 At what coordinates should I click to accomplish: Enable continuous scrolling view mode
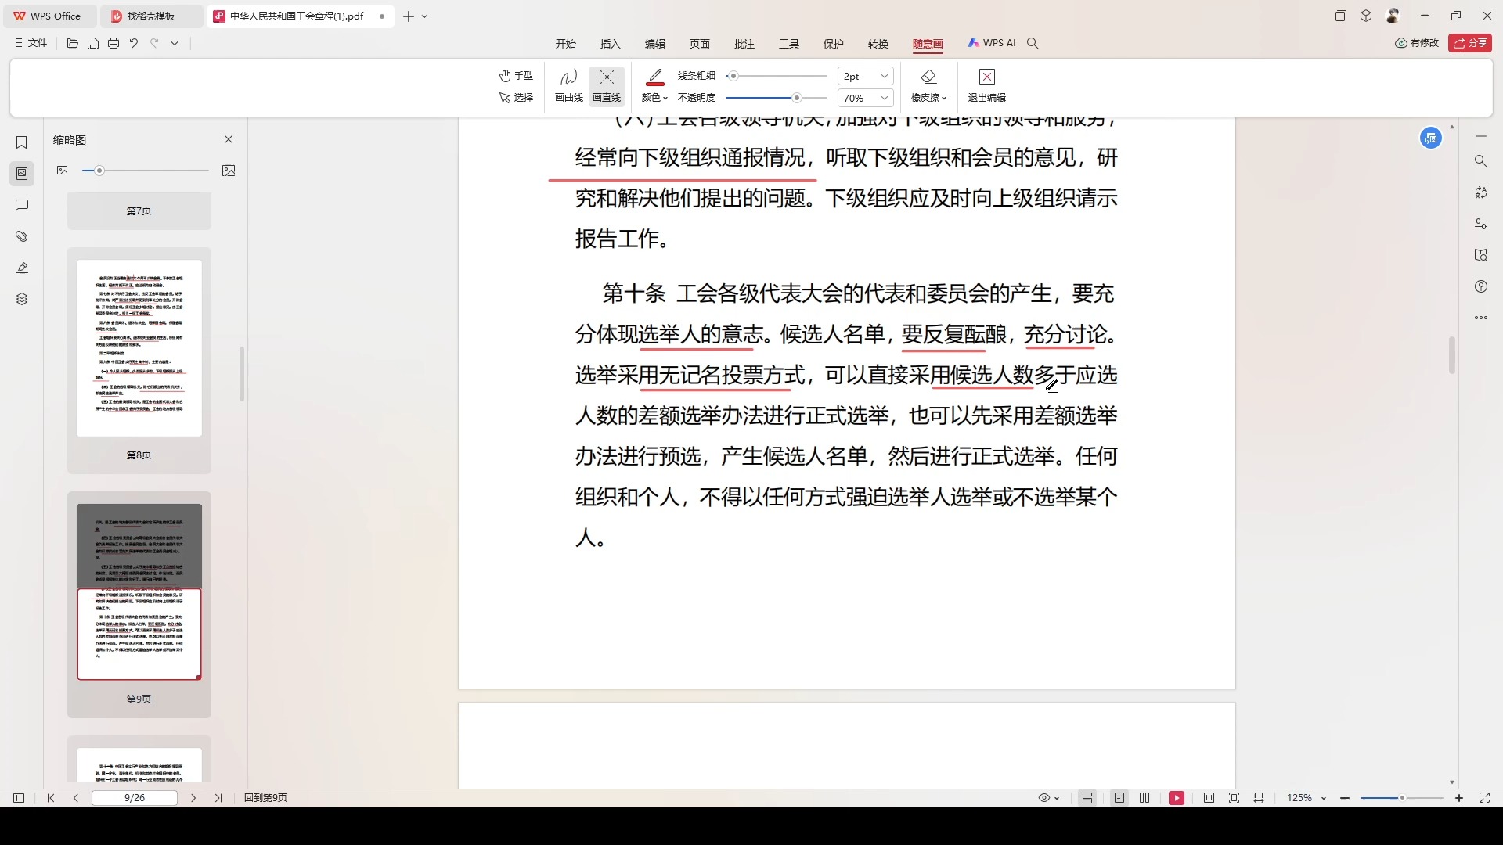[1087, 798]
